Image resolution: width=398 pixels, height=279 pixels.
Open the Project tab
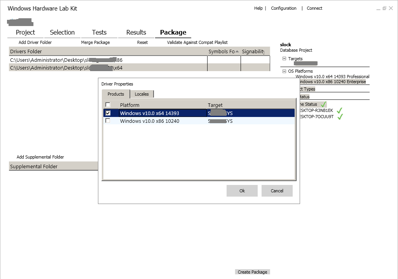25,32
